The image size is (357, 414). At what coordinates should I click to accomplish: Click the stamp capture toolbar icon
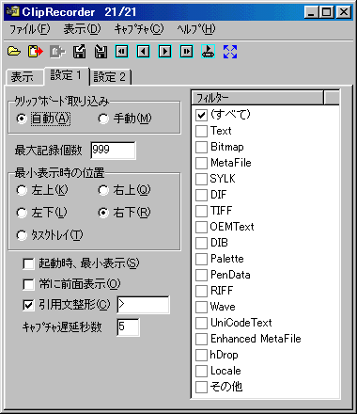[208, 52]
